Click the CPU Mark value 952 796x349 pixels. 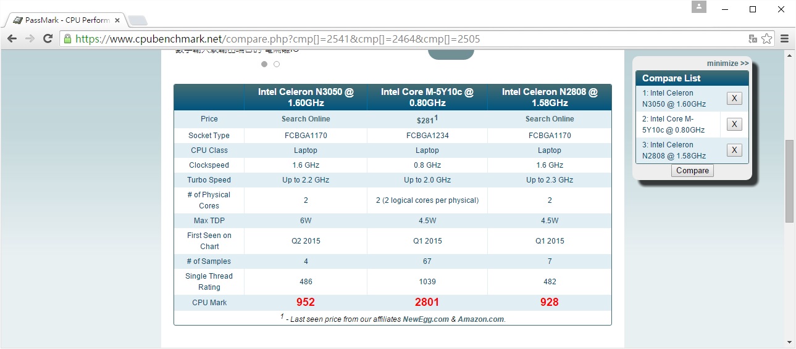coord(306,302)
